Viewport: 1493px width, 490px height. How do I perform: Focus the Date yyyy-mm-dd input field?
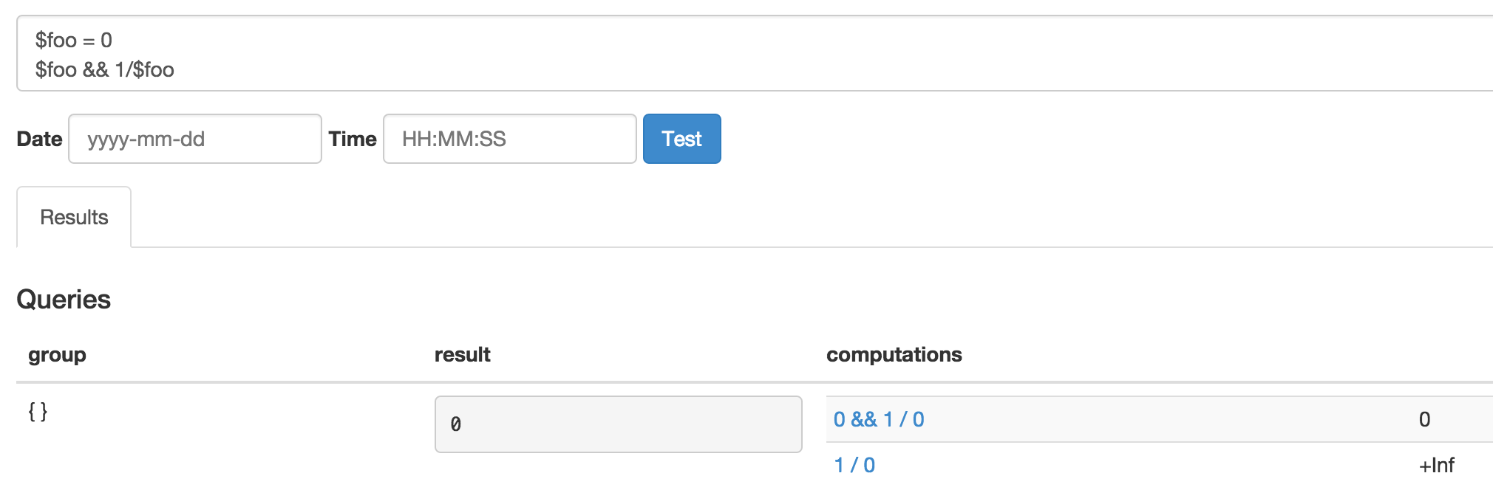click(x=195, y=139)
